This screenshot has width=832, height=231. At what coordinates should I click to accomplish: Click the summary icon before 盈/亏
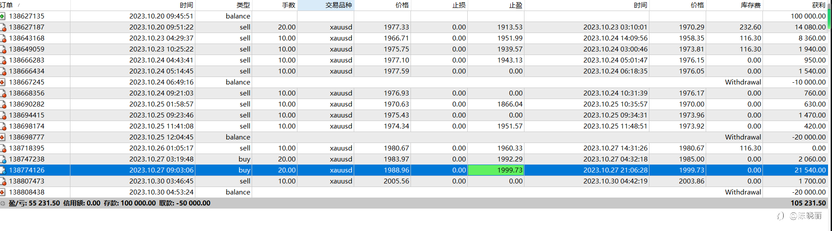[x=3, y=203]
